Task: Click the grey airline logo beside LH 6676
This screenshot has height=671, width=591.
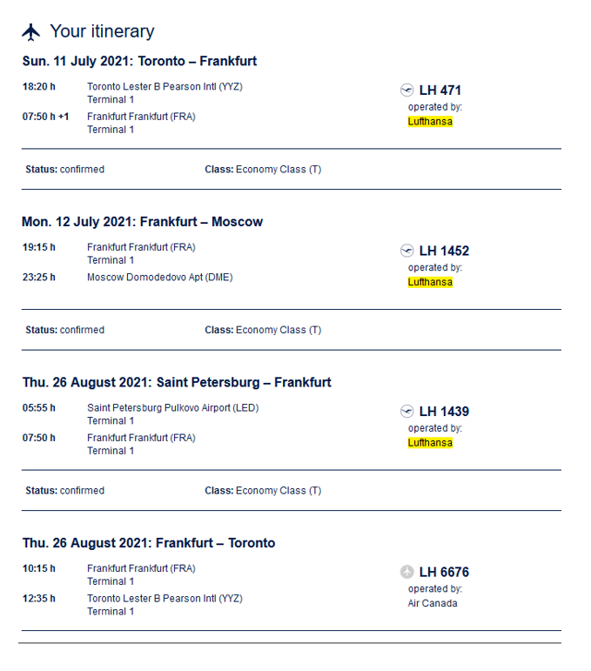Action: (406, 572)
